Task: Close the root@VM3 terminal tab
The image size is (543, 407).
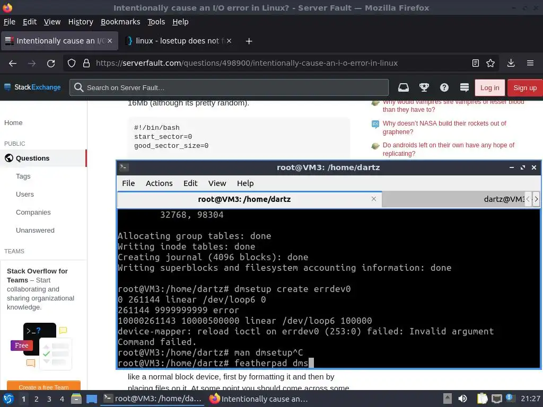Action: point(374,199)
